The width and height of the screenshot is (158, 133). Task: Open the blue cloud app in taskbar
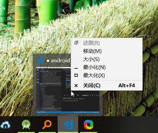point(5,125)
